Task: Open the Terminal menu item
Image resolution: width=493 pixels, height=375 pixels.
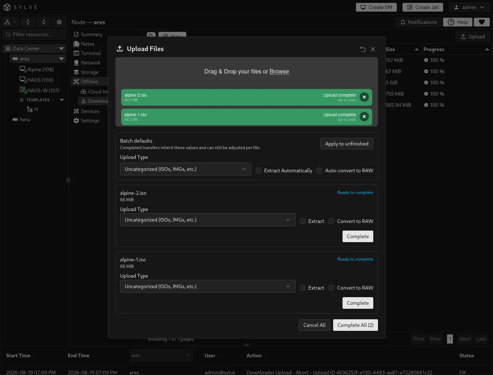Action: [87, 53]
